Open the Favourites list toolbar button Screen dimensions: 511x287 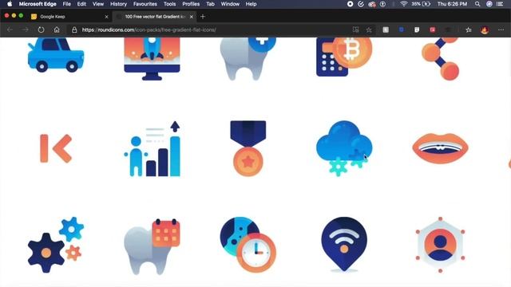coord(469,29)
